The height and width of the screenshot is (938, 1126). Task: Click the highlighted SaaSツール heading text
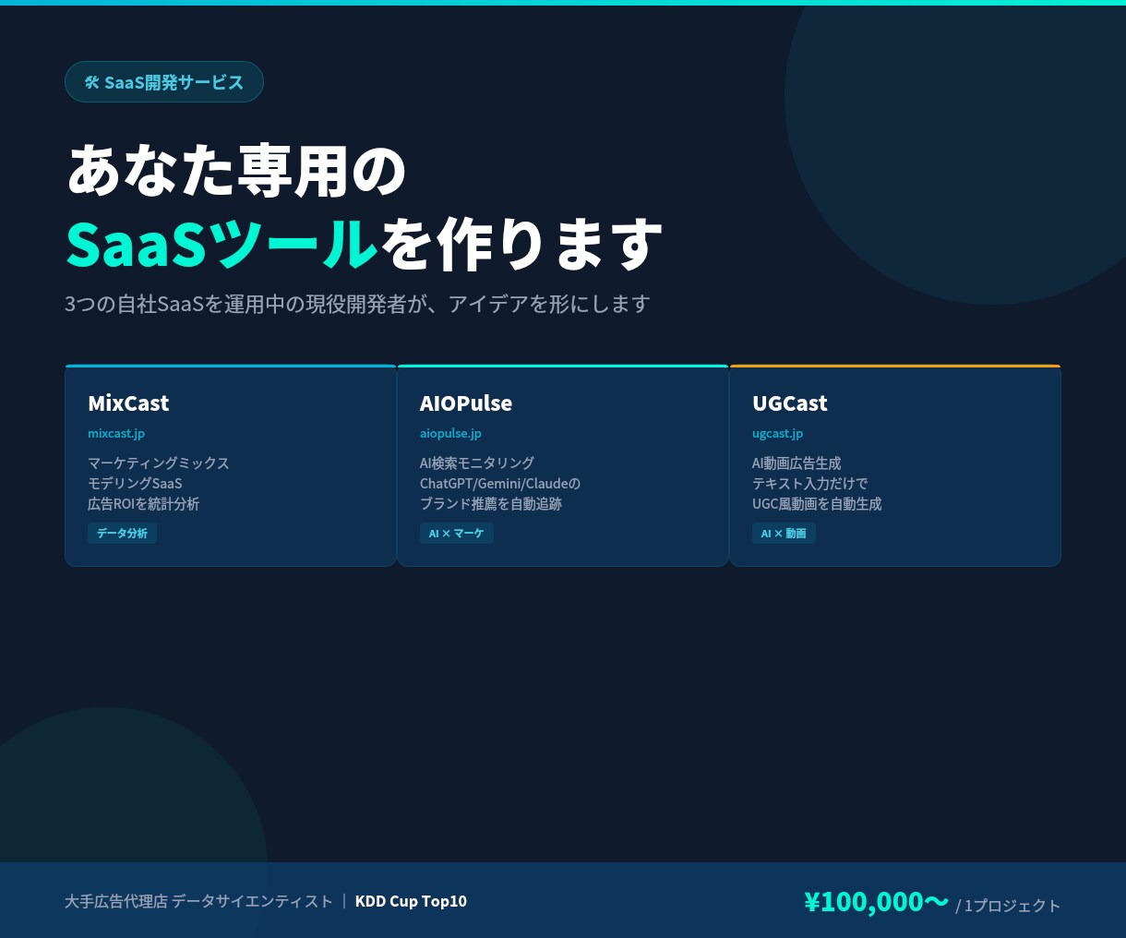(222, 244)
